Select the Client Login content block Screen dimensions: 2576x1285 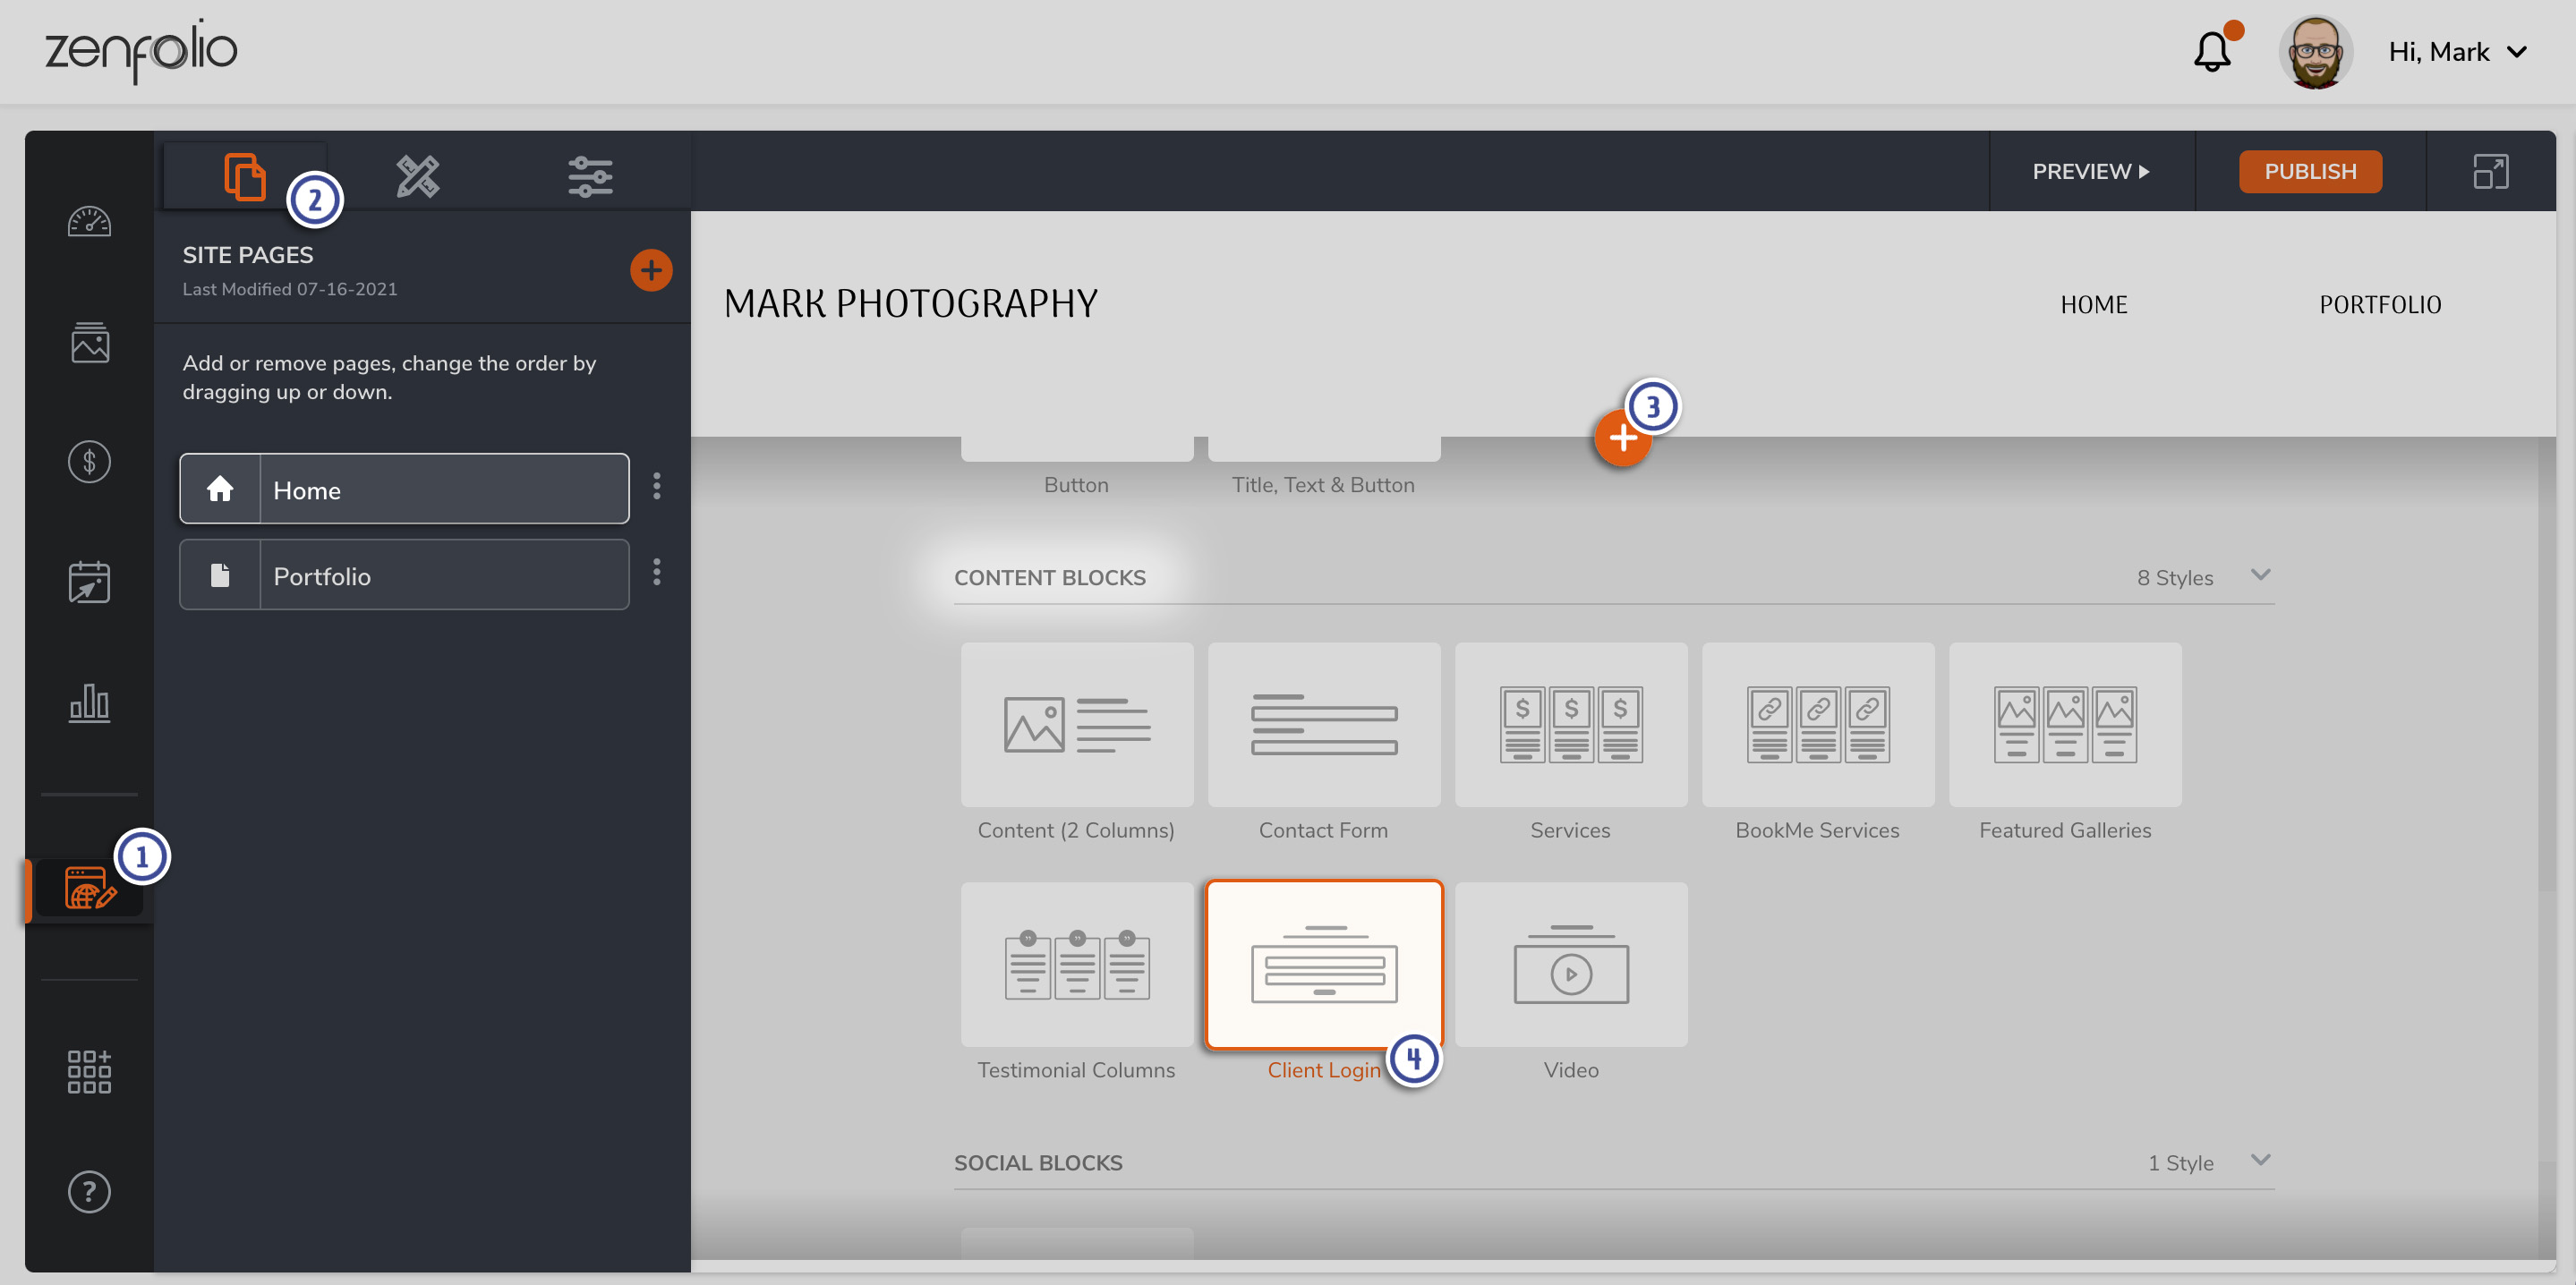coord(1323,965)
